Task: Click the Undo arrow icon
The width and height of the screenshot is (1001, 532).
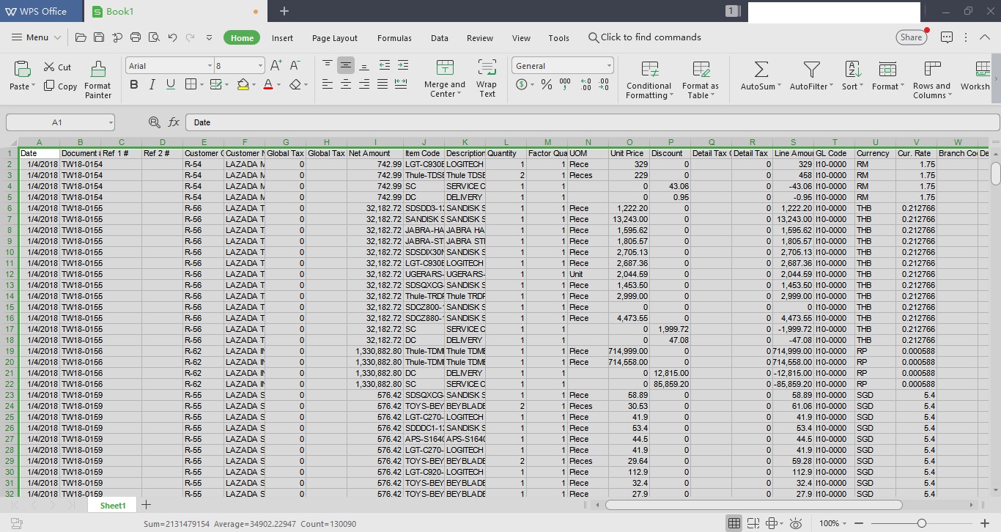Action: click(172, 37)
